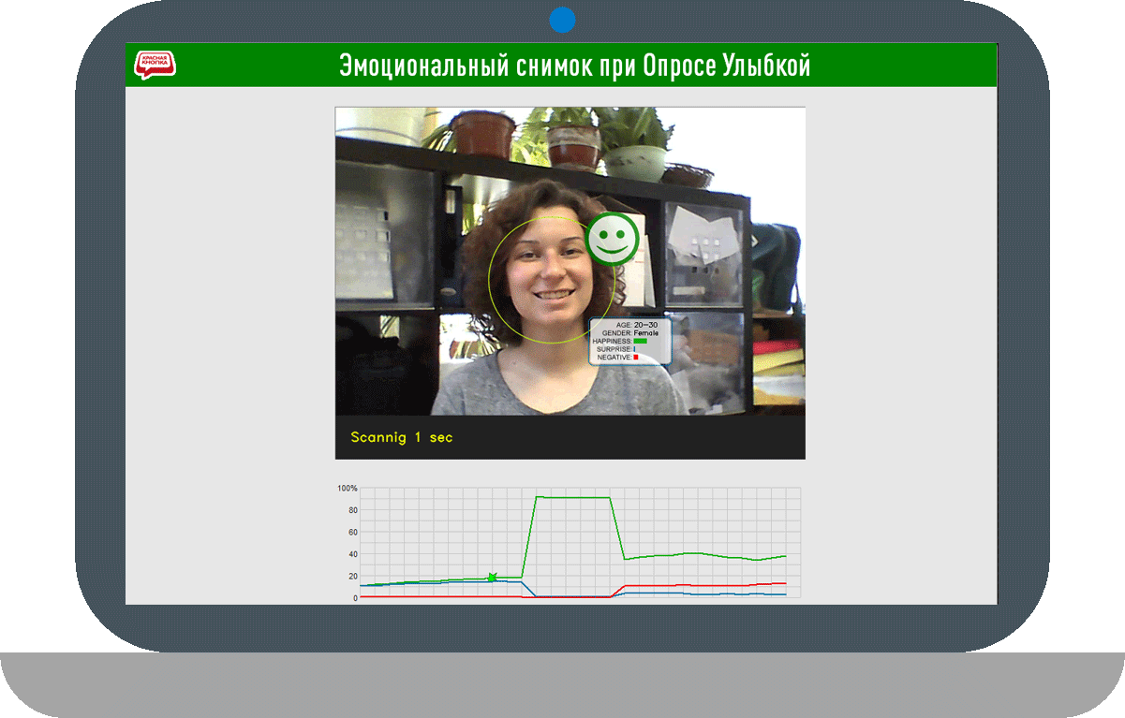Click the 80 label on chart axis
The width and height of the screenshot is (1125, 718).
point(352,510)
